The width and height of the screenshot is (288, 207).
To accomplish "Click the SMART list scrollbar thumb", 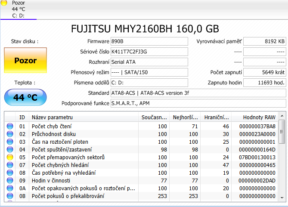I will pyautogui.click(x=282, y=132).
